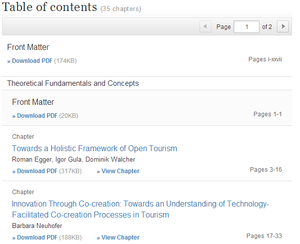Click the 'Theoretical Fundamentals and Concepts' section heading

tap(73, 83)
